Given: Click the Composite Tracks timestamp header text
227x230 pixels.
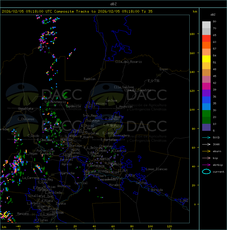Looking at the screenshot, I should (77, 11).
